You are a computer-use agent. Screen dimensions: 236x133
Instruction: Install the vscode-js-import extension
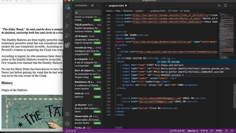[97, 54]
